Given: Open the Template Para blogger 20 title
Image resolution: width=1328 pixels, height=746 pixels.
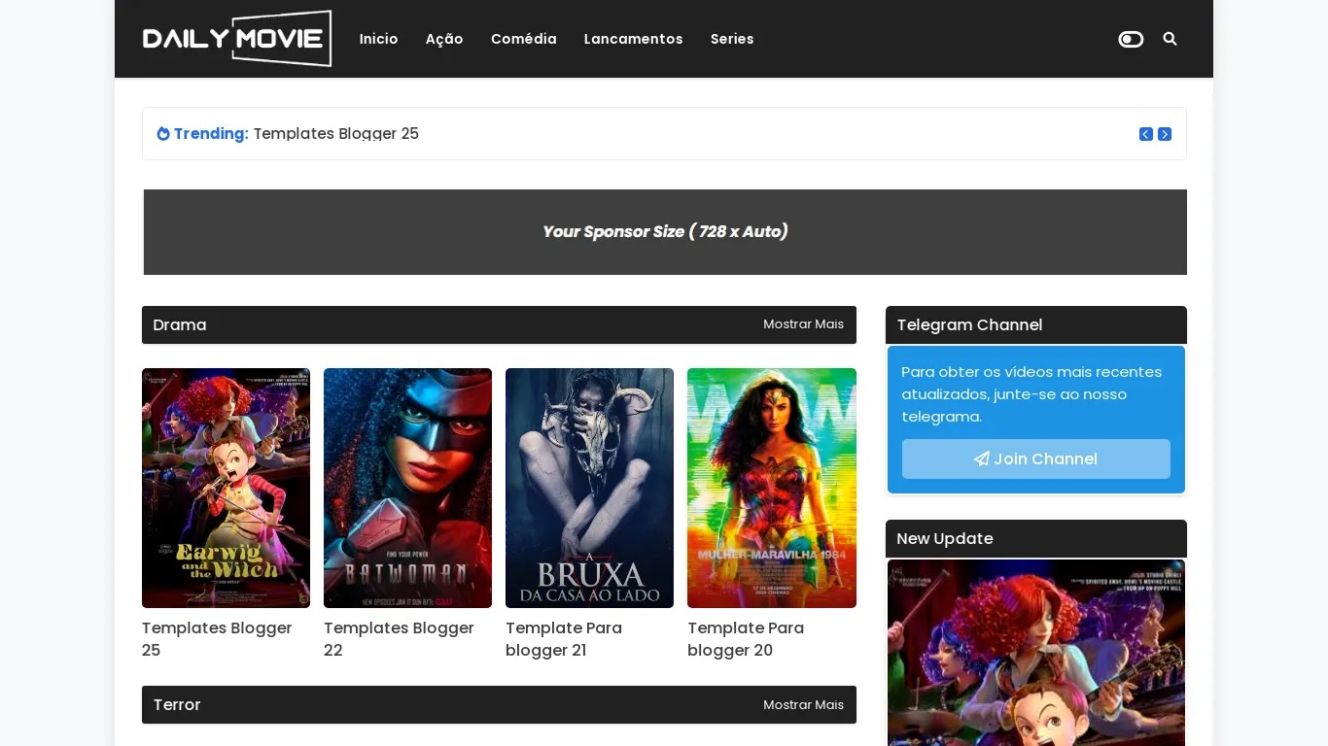Looking at the screenshot, I should pos(746,639).
